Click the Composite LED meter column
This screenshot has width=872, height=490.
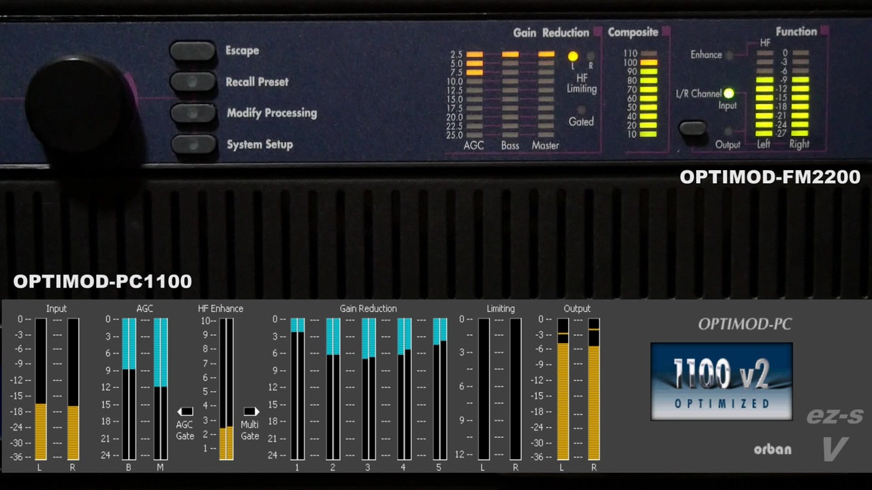coord(649,94)
